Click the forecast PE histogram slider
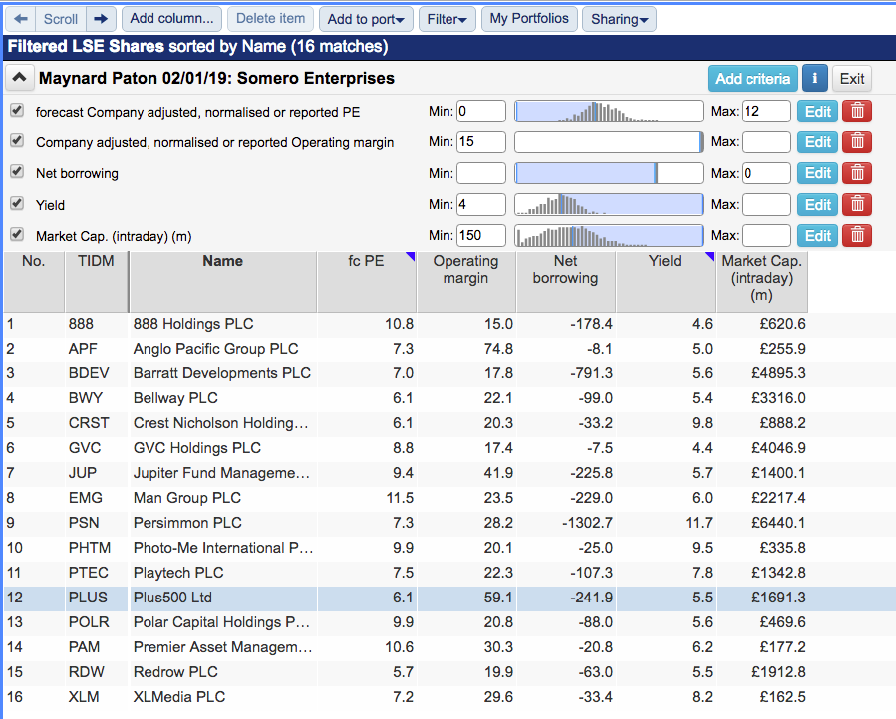 tap(609, 112)
